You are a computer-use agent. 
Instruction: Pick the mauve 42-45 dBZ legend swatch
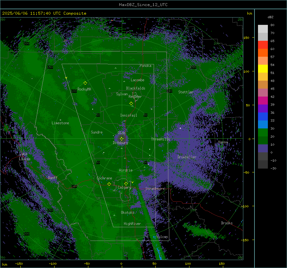pos(263,93)
